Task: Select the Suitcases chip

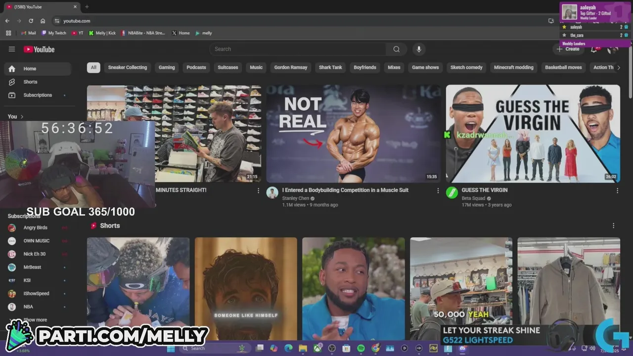Action: [x=228, y=67]
